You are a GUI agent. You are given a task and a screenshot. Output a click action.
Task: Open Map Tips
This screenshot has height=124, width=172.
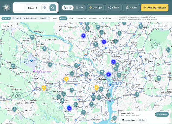tap(95, 8)
